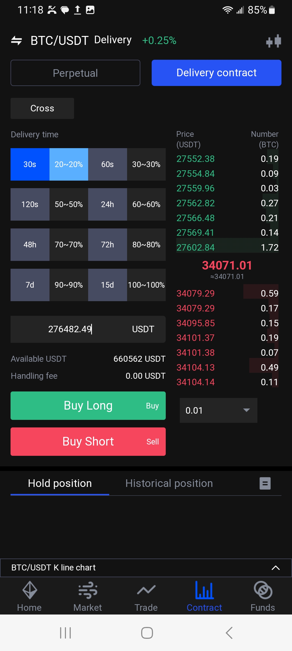Select the 120s delivery time option
This screenshot has height=651, width=292.
tap(30, 204)
